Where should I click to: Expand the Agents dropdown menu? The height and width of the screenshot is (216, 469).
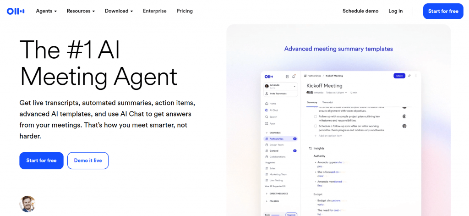(x=46, y=11)
